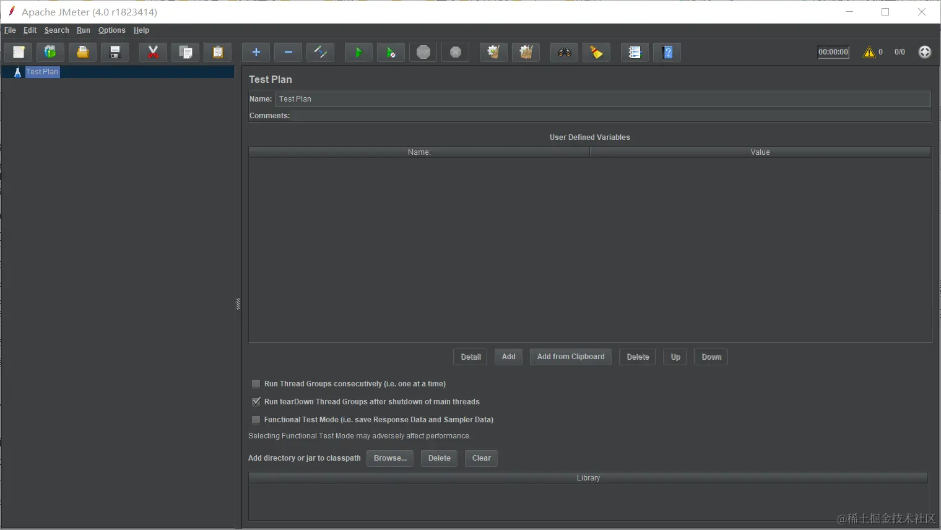Click the warning triangle log icon
The image size is (941, 530).
[x=869, y=52]
